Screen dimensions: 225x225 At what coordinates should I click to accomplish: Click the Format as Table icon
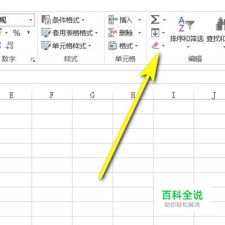(46, 33)
